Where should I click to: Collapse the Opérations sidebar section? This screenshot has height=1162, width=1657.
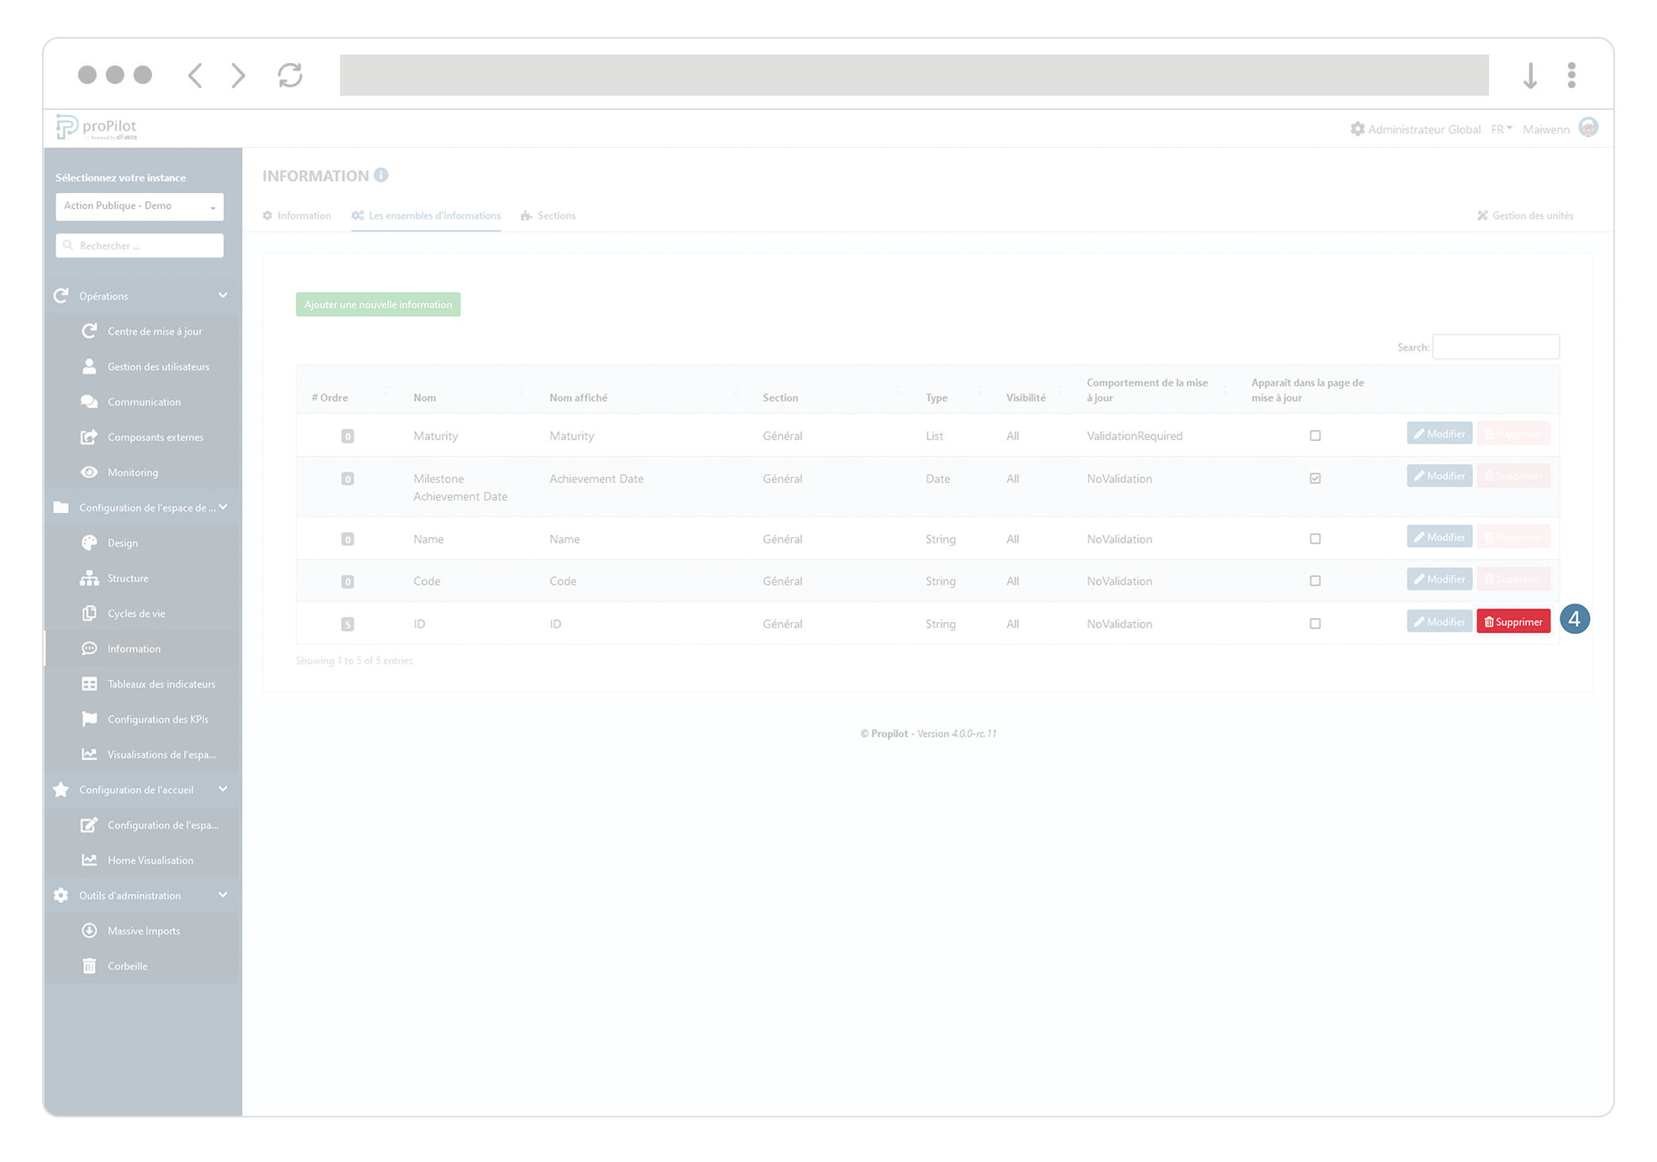click(x=223, y=296)
